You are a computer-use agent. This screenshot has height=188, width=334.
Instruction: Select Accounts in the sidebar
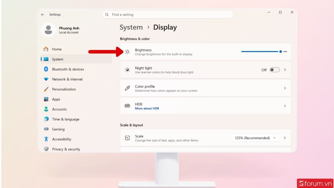coord(59,109)
